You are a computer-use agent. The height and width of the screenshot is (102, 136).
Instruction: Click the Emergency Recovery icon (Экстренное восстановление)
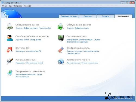pos(10,73)
